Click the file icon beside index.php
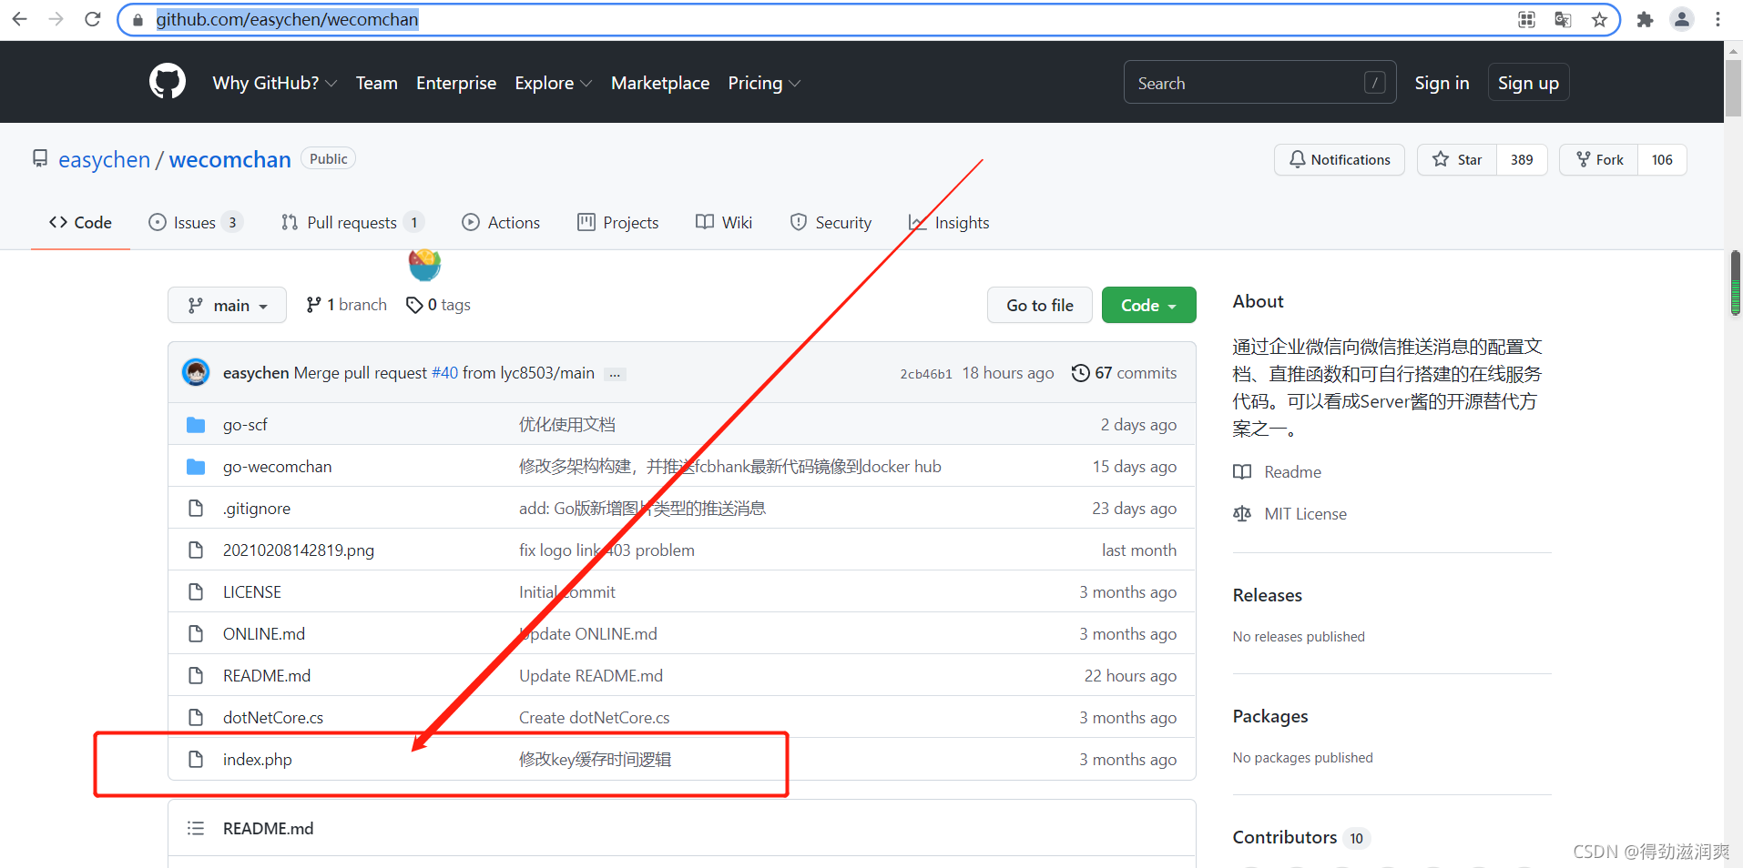The height and width of the screenshot is (868, 1743). [x=196, y=760]
